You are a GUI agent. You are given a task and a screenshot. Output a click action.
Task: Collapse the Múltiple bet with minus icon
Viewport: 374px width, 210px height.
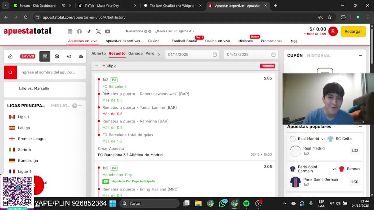[97, 66]
